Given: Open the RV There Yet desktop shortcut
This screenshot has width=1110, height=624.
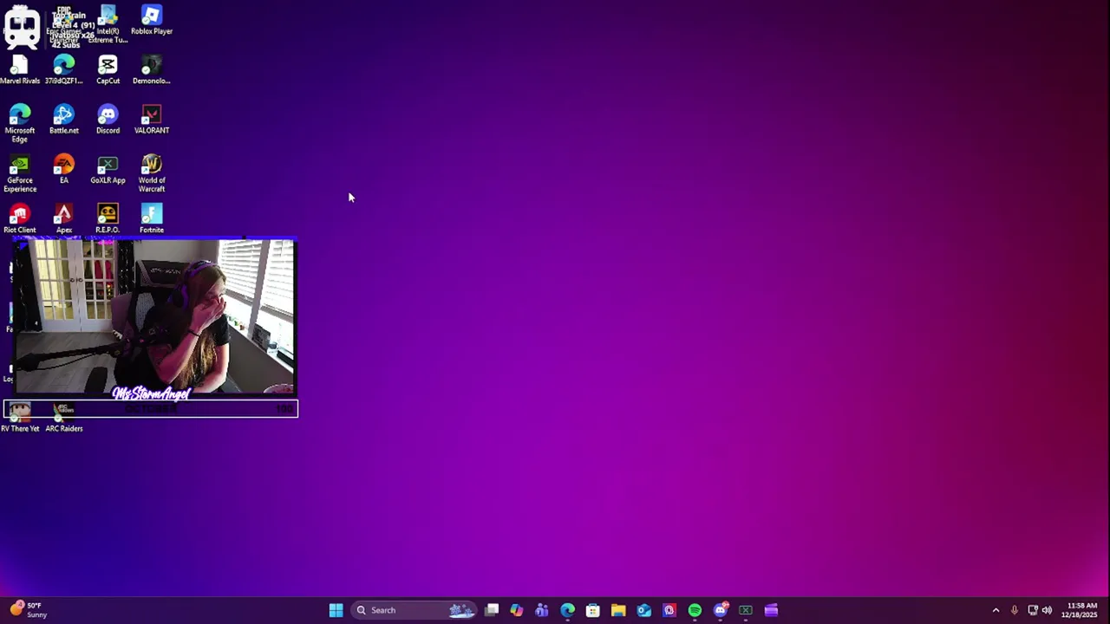Looking at the screenshot, I should tap(20, 418).
